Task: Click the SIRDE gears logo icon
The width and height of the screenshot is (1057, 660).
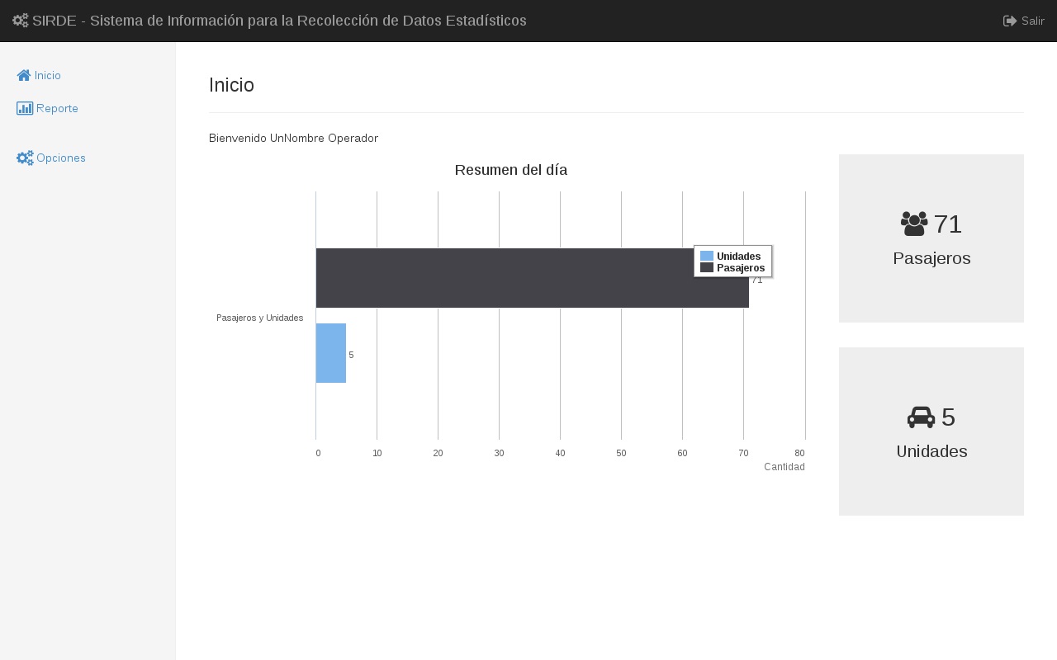Action: click(x=21, y=21)
